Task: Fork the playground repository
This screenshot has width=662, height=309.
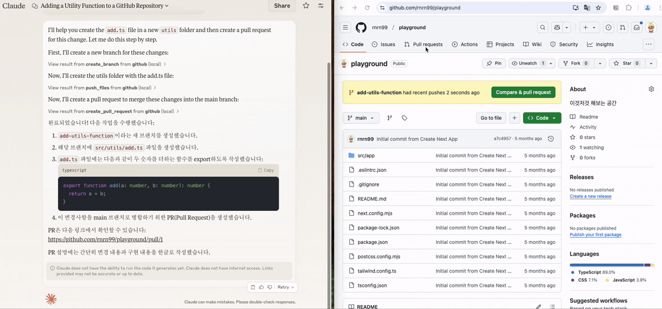Action: point(576,63)
